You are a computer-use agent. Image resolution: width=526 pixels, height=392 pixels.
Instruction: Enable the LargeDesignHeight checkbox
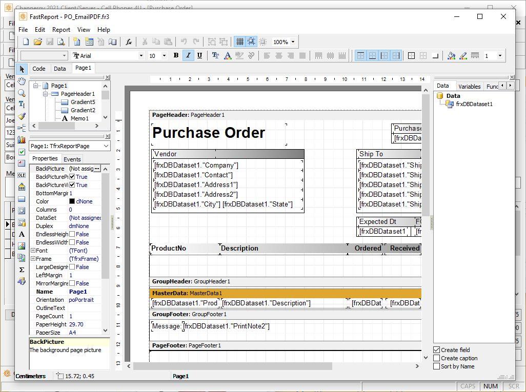click(x=72, y=267)
